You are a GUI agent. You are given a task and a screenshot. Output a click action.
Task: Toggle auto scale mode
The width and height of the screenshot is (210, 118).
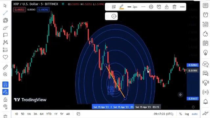point(195,114)
